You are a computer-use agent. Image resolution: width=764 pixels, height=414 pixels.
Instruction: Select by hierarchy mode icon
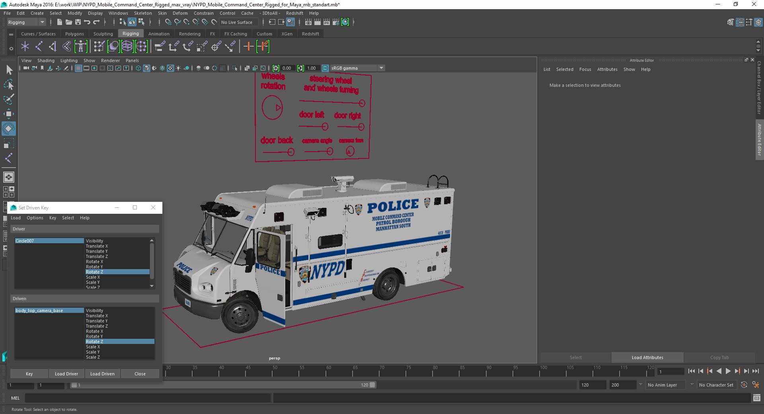pyautogui.click(x=123, y=22)
